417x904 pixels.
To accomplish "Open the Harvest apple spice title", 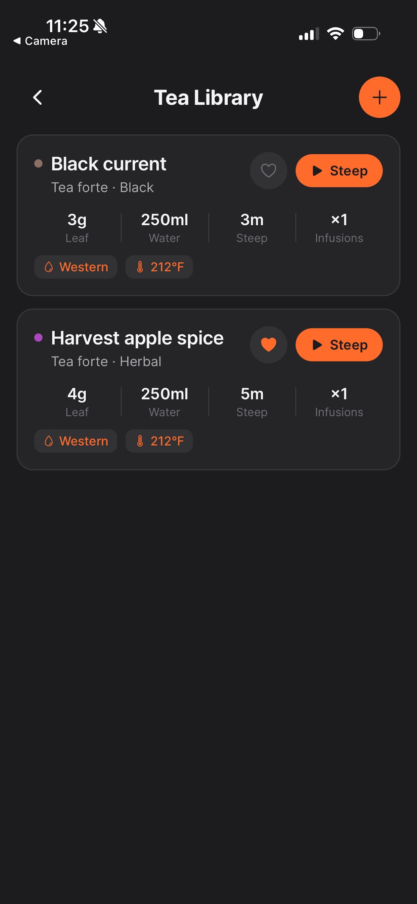I will coord(137,338).
